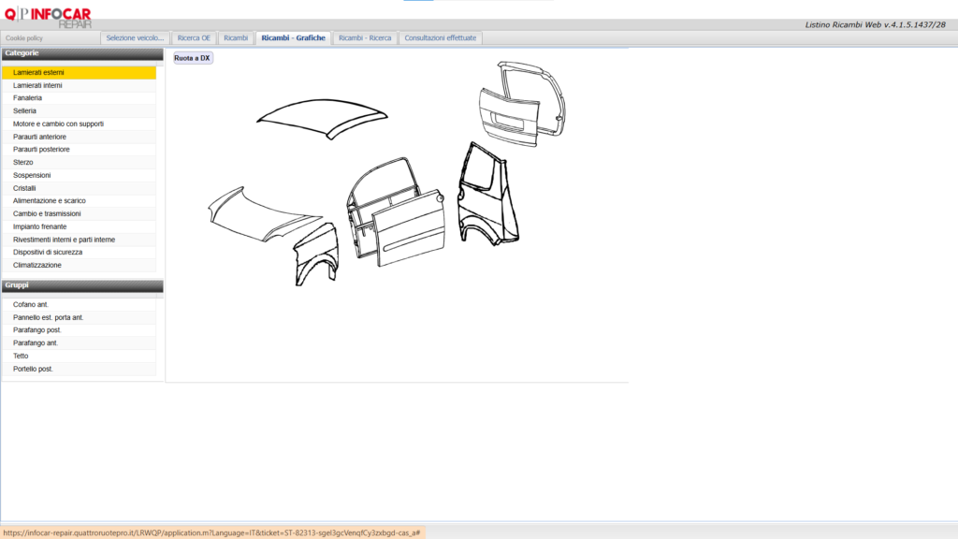This screenshot has height=539, width=958.
Task: Open the Cookie policy link
Action: point(24,37)
